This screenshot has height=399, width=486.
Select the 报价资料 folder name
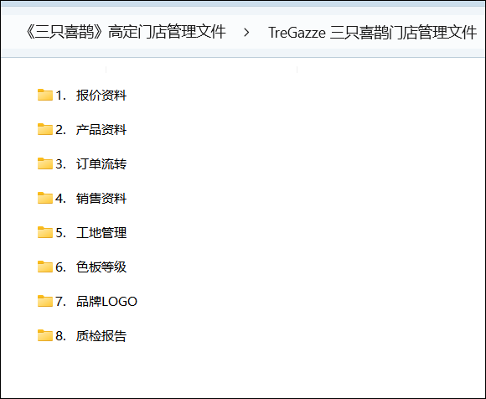tap(101, 96)
